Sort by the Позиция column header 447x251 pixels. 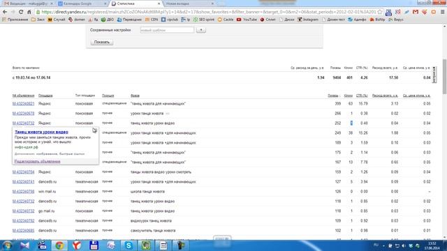click(108, 96)
